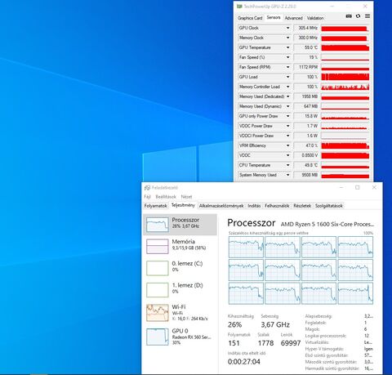392x375 pixels.
Task: Click the Memory Controller Load history graph
Action: tap(345, 87)
